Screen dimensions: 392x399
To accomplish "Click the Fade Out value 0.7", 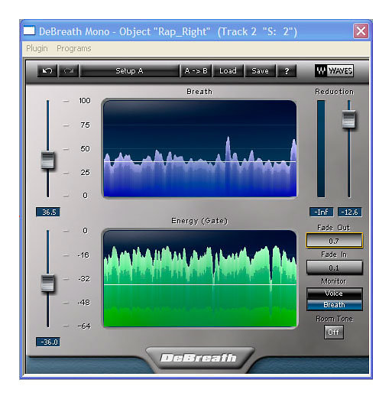I will (x=334, y=241).
